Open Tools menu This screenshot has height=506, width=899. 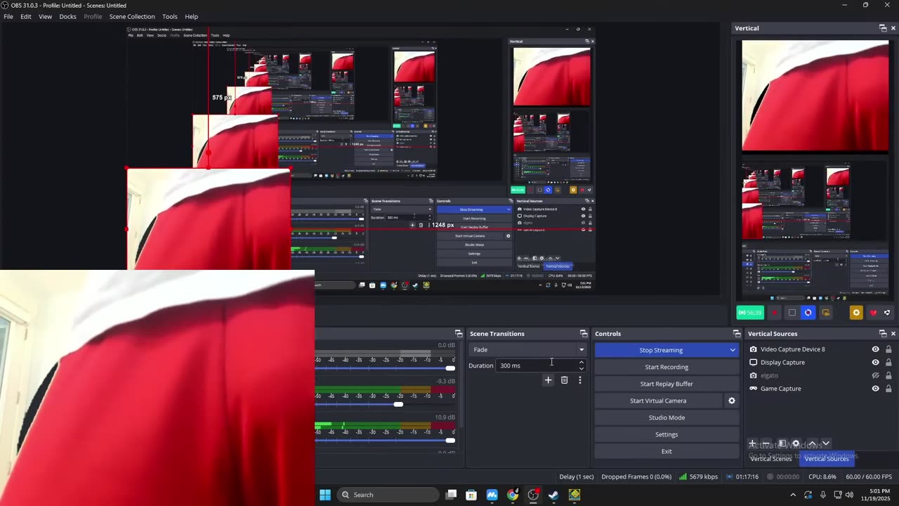tap(170, 16)
